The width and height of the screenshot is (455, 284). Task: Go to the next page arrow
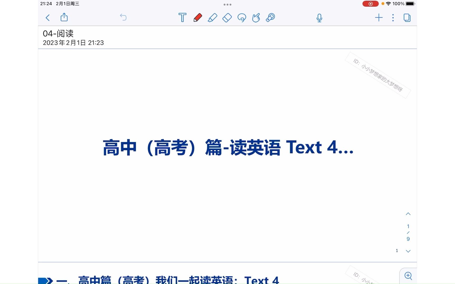(408, 251)
